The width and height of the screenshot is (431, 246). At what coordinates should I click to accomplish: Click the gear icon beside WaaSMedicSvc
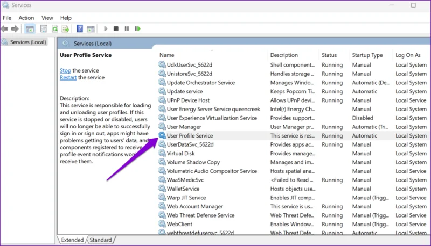click(162, 180)
